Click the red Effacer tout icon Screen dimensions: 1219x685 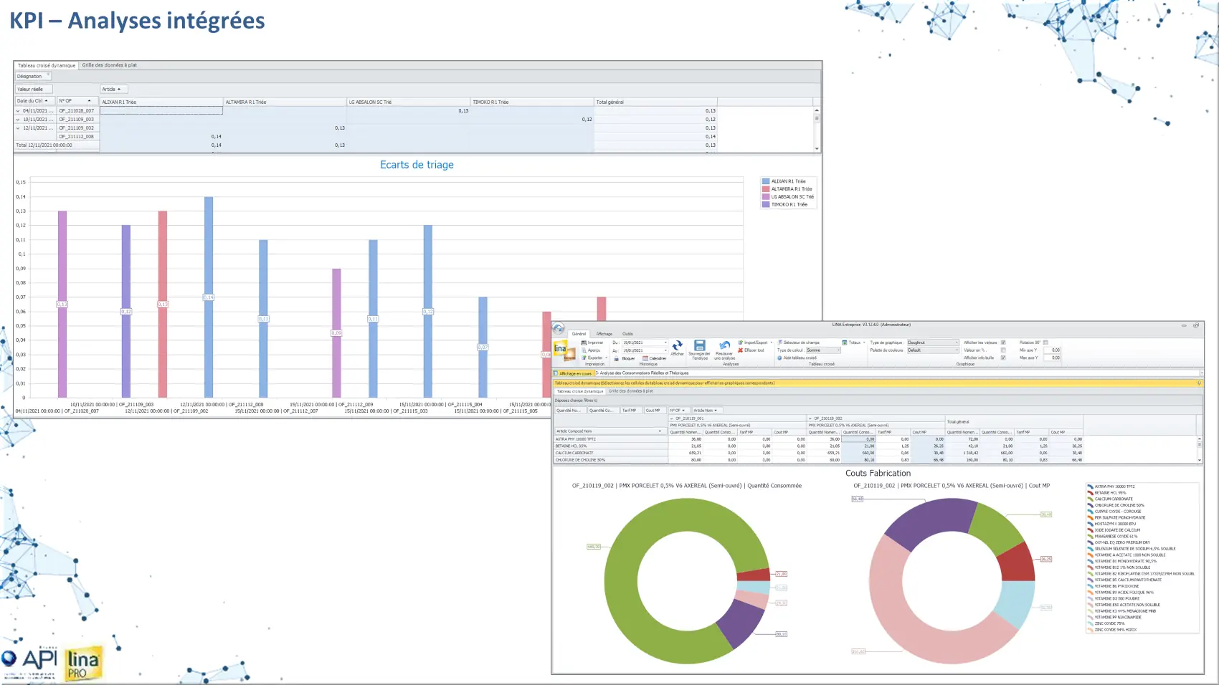(741, 350)
